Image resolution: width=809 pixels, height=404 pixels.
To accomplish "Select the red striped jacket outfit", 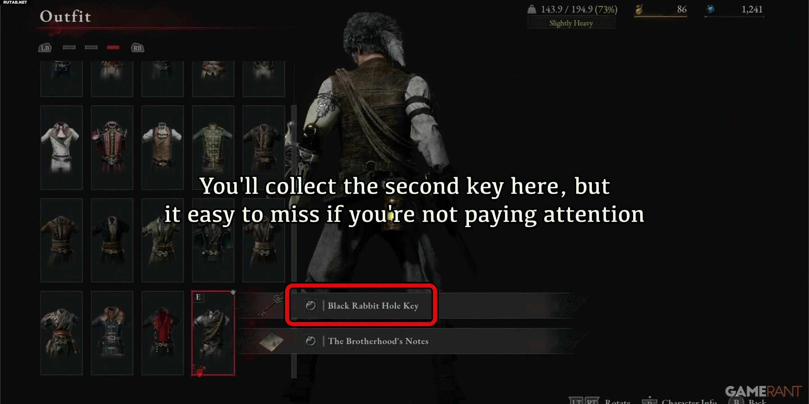I will (x=112, y=147).
